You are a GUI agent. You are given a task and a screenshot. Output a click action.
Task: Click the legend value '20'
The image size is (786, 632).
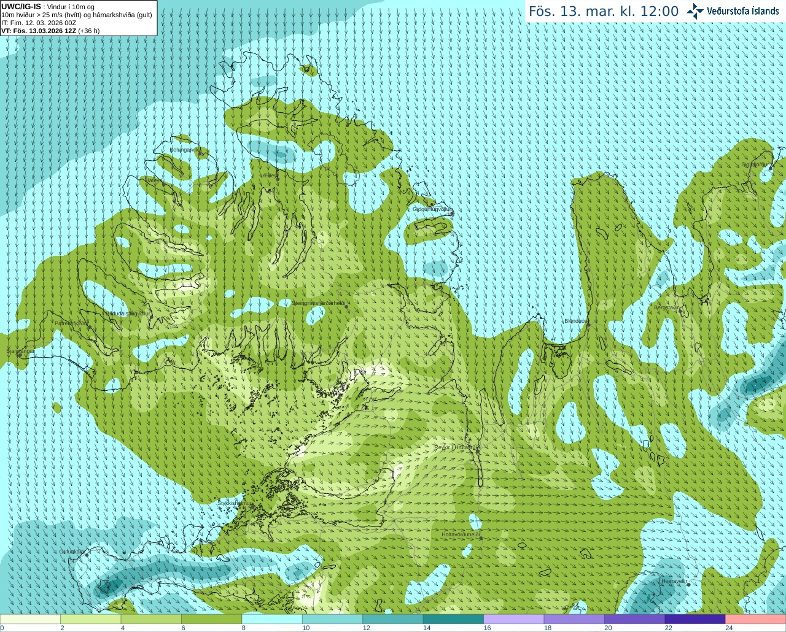point(608,628)
